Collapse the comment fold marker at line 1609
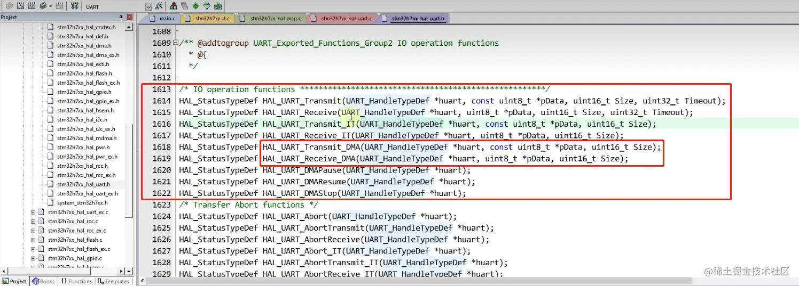This screenshot has width=799, height=286. coord(176,43)
